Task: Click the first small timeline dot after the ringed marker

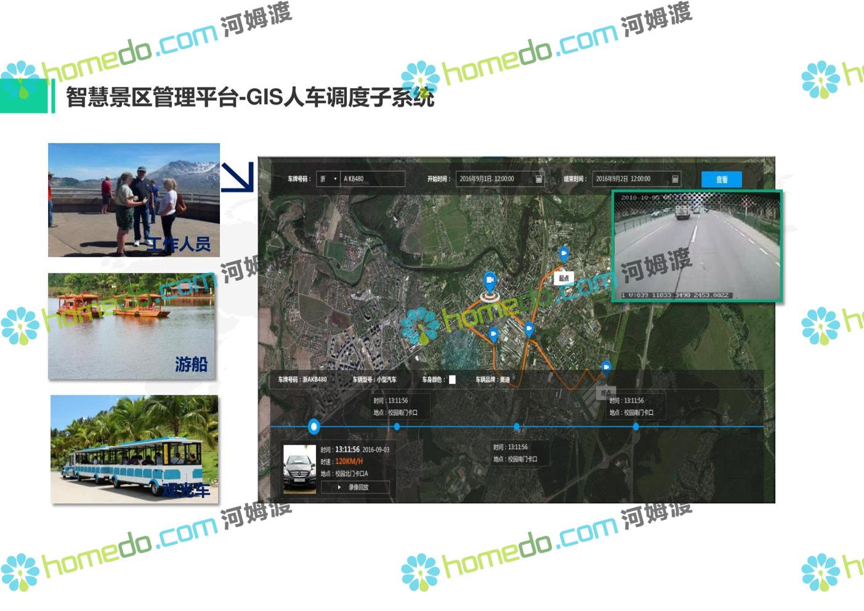Action: 397,426
